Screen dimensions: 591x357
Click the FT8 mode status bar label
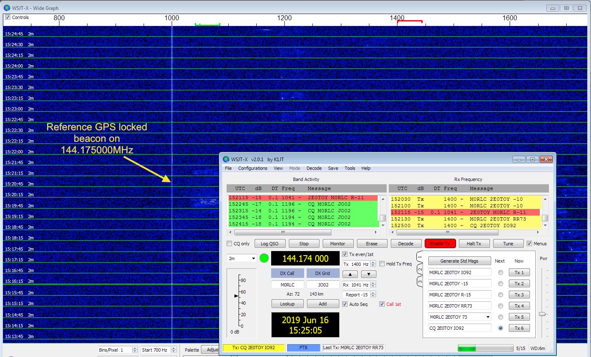pyautogui.click(x=303, y=348)
